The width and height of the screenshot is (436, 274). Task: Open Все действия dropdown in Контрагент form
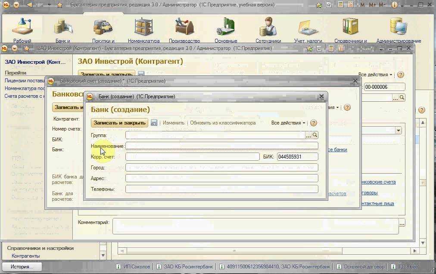pyautogui.click(x=375, y=75)
